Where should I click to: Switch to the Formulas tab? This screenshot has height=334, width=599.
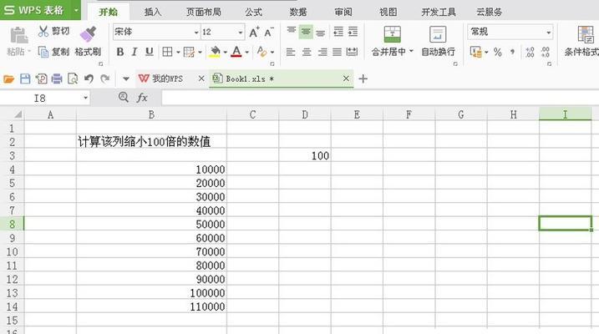pyautogui.click(x=253, y=12)
